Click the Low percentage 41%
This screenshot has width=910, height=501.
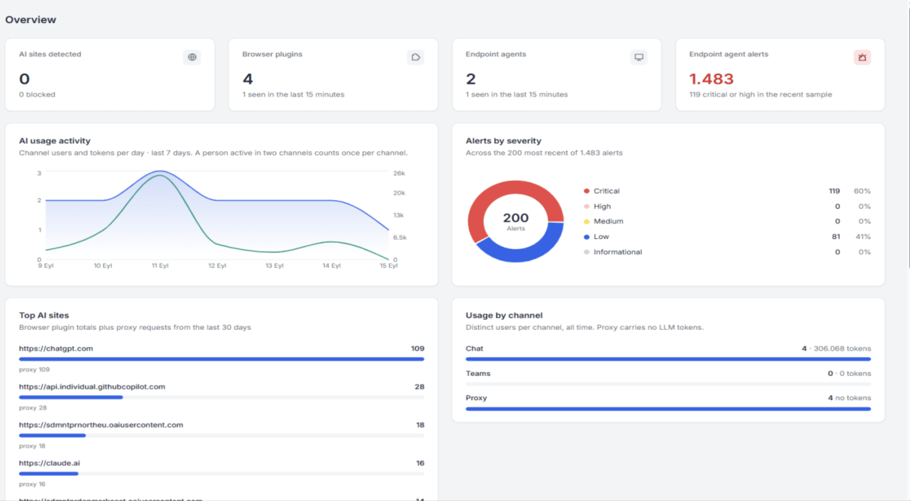click(x=863, y=237)
